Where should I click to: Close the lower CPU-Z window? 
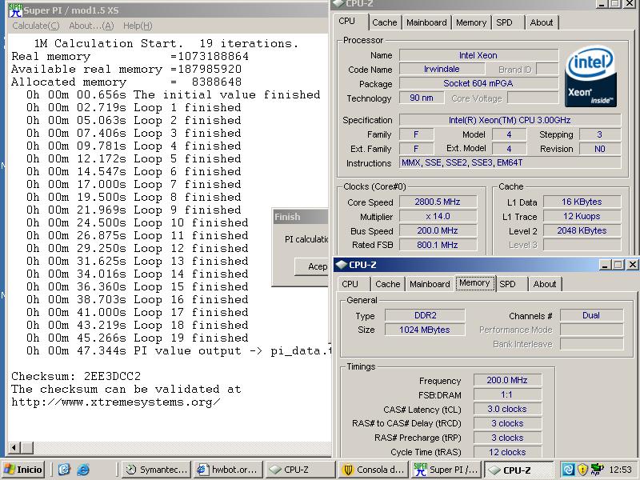coord(632,265)
